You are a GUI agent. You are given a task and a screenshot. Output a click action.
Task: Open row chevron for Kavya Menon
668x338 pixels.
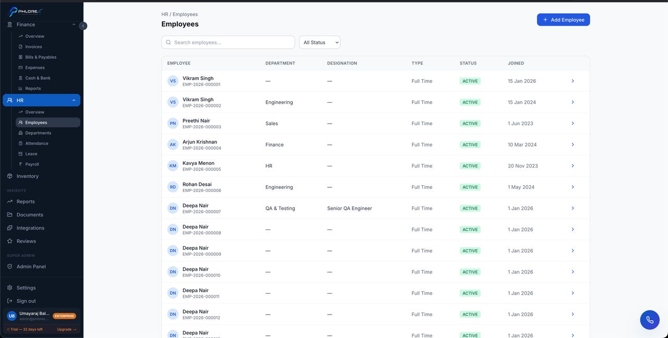[572, 166]
